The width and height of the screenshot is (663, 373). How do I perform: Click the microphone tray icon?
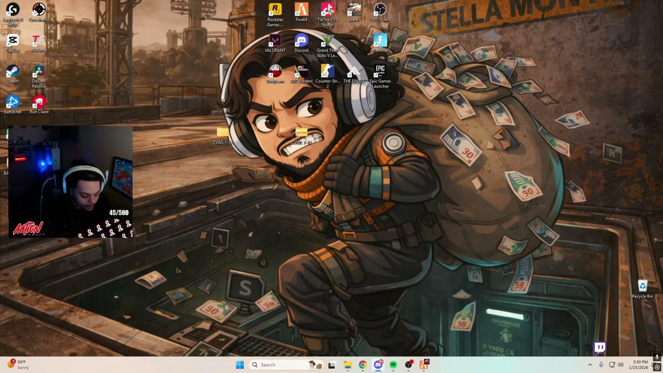click(x=601, y=365)
